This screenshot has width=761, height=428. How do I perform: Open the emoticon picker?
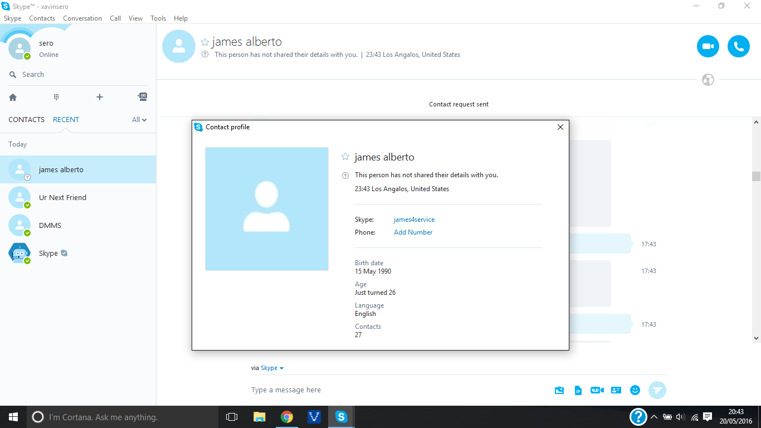pyautogui.click(x=635, y=390)
